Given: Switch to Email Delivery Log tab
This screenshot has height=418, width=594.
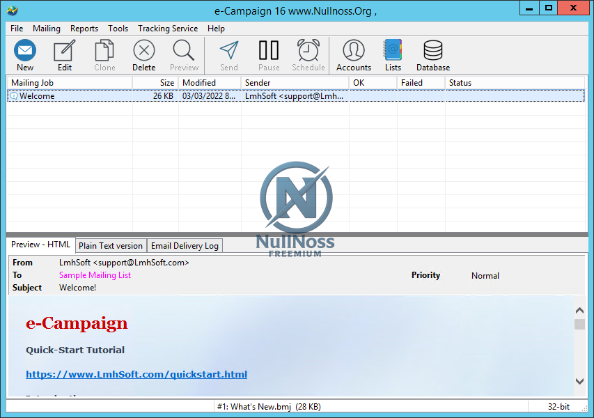Looking at the screenshot, I should (185, 245).
